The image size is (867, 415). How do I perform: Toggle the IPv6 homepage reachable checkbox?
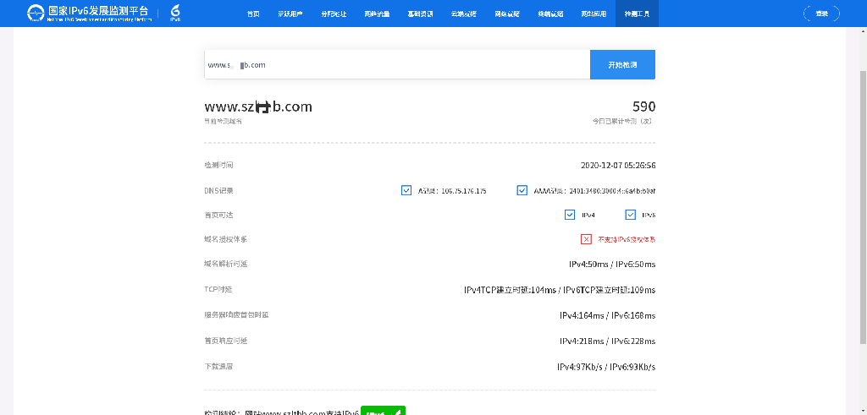pyautogui.click(x=630, y=215)
